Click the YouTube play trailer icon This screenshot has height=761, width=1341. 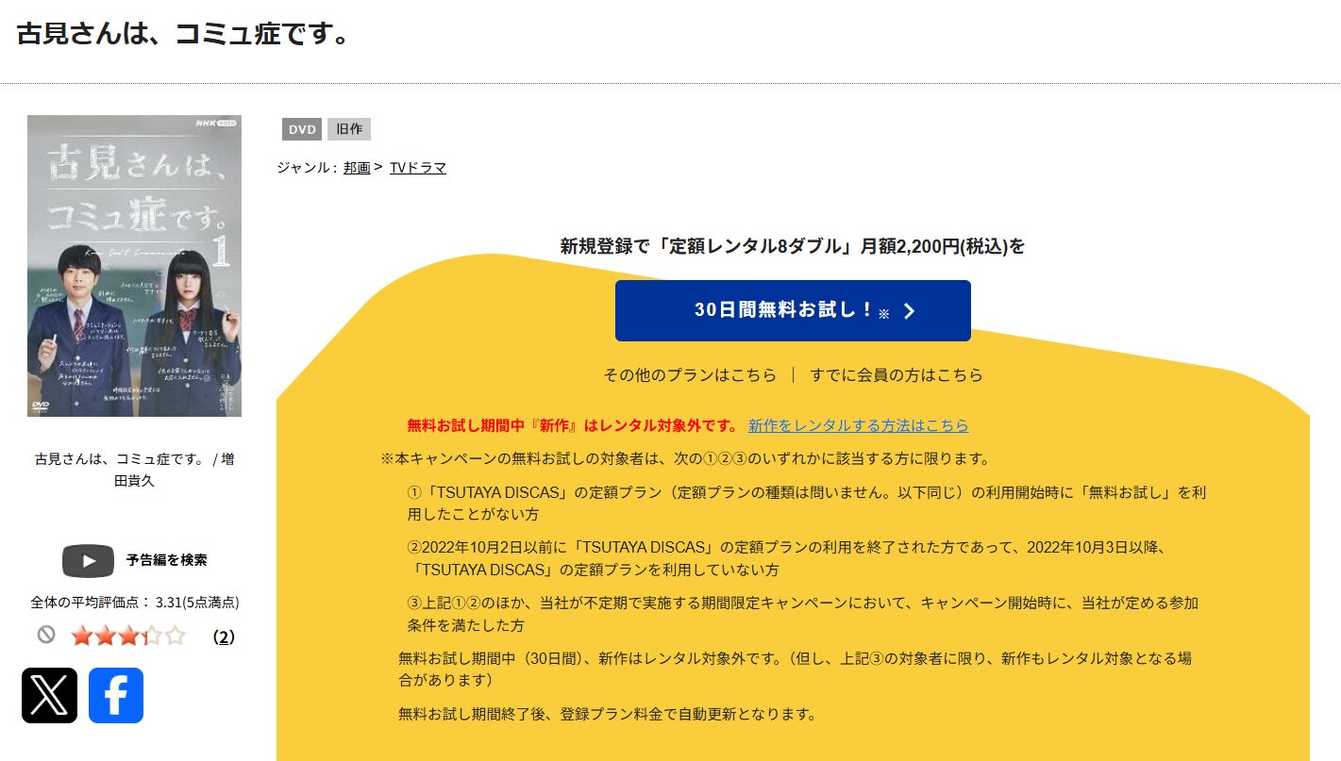pos(88,560)
